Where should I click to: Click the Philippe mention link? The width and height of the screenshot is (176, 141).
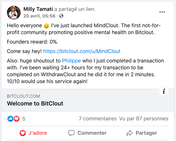click(x=71, y=61)
